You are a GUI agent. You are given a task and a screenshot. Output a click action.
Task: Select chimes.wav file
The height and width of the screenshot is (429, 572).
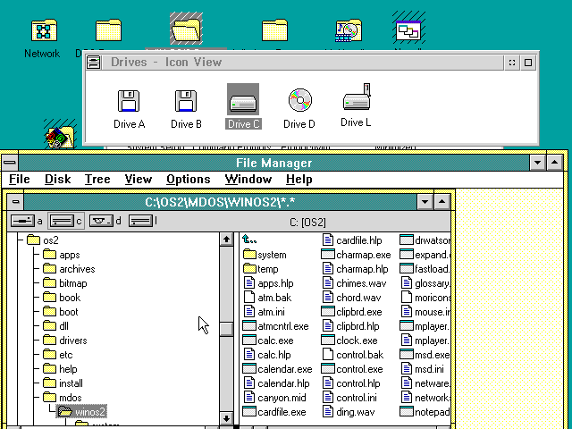pos(355,283)
